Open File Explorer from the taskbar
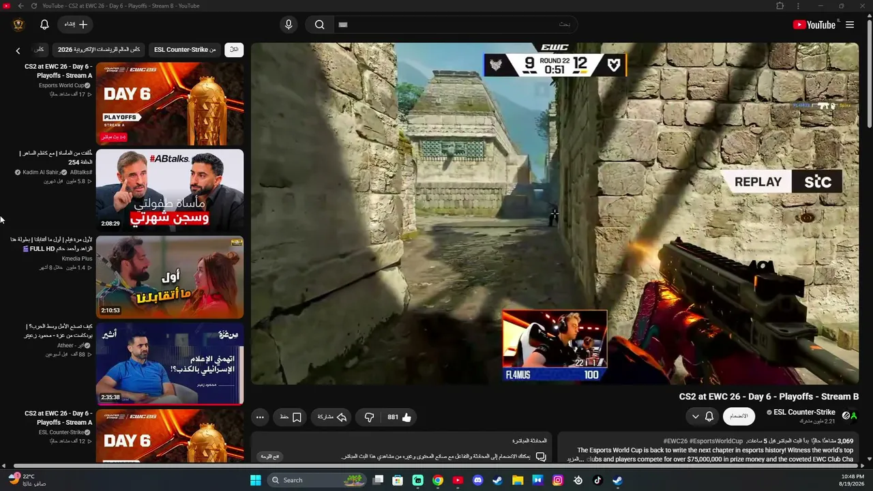Viewport: 873px width, 491px height. (518, 480)
